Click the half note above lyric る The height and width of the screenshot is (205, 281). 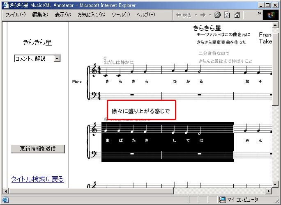[200, 69]
